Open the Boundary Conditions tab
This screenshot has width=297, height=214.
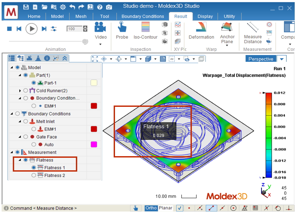tap(143, 16)
